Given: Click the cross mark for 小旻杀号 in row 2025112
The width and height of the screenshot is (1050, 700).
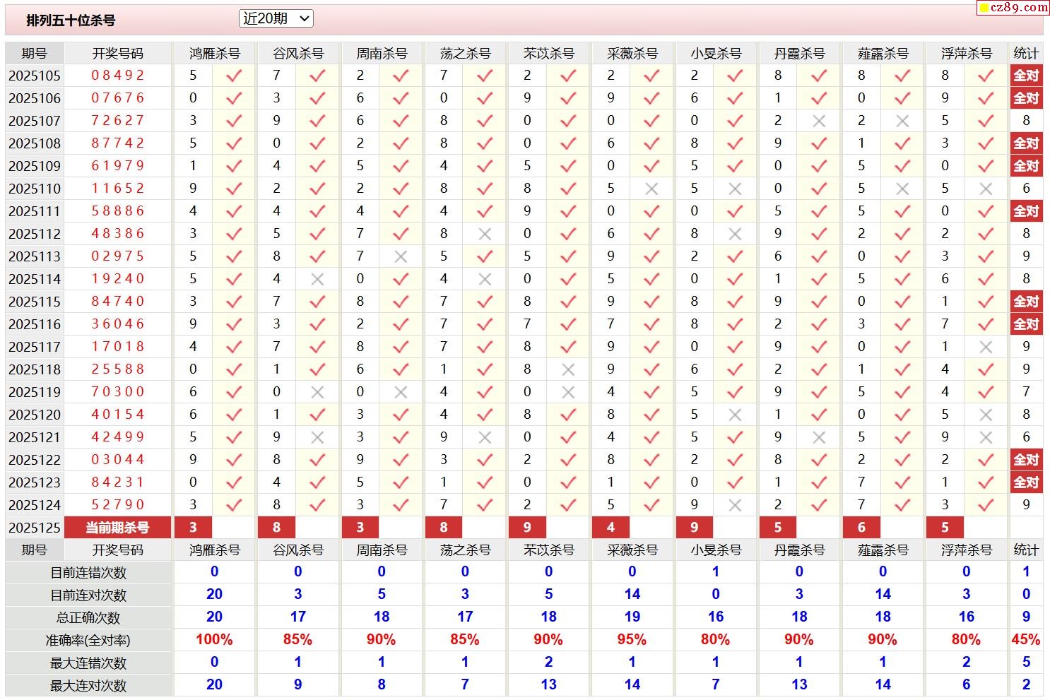Looking at the screenshot, I should (735, 234).
